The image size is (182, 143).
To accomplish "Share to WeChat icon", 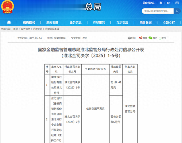I will (x=150, y=38).
